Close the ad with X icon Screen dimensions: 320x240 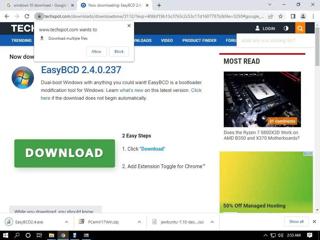pos(311,154)
